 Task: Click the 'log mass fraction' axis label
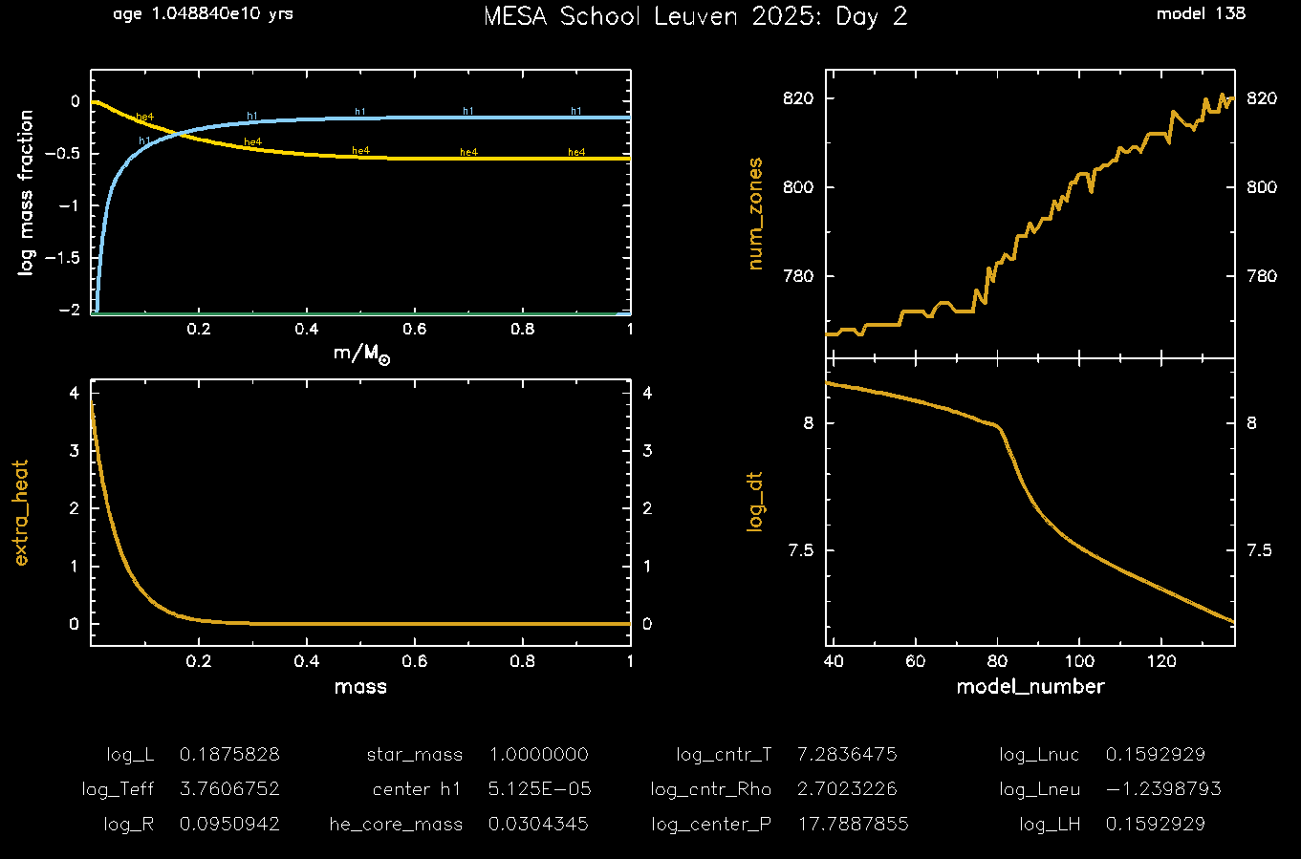coord(26,192)
